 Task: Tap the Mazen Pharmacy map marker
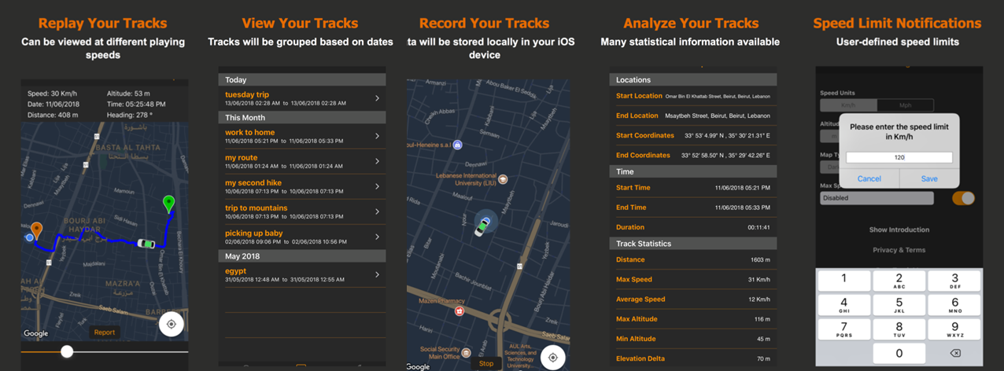pos(460,310)
